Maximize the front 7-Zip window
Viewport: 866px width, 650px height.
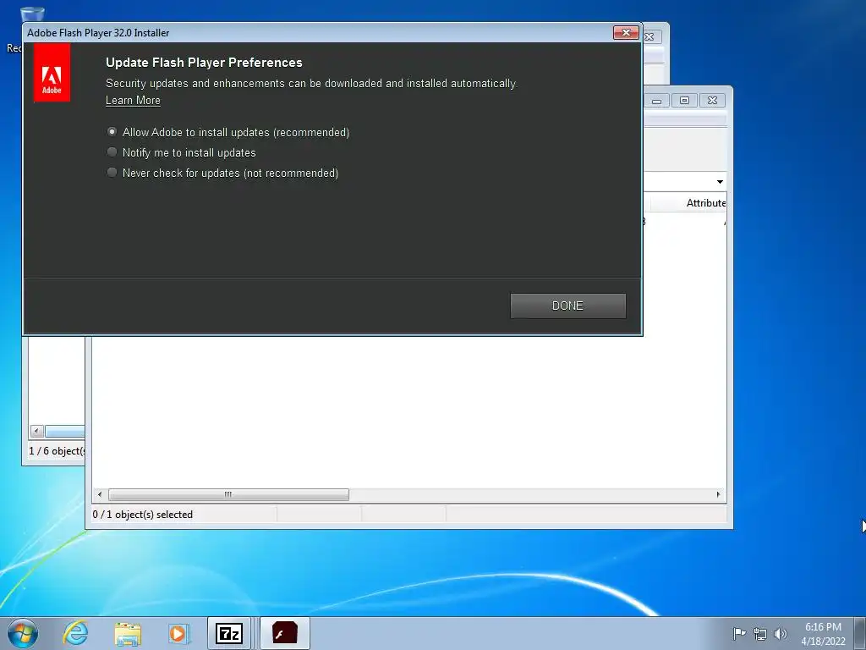[x=684, y=100]
